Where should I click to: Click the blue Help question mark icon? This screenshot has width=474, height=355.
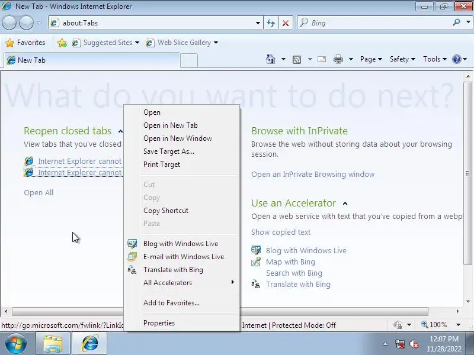456,59
